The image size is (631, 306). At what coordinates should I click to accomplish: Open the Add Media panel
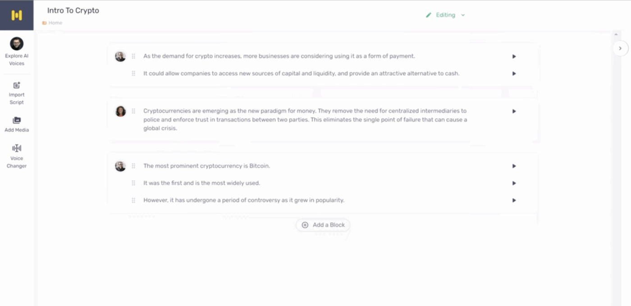(17, 121)
